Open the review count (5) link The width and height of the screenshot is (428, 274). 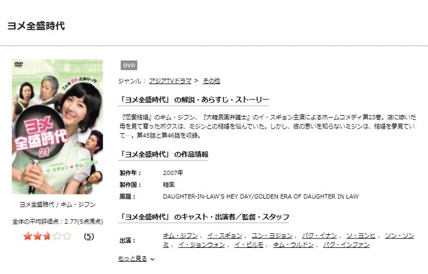click(x=89, y=236)
